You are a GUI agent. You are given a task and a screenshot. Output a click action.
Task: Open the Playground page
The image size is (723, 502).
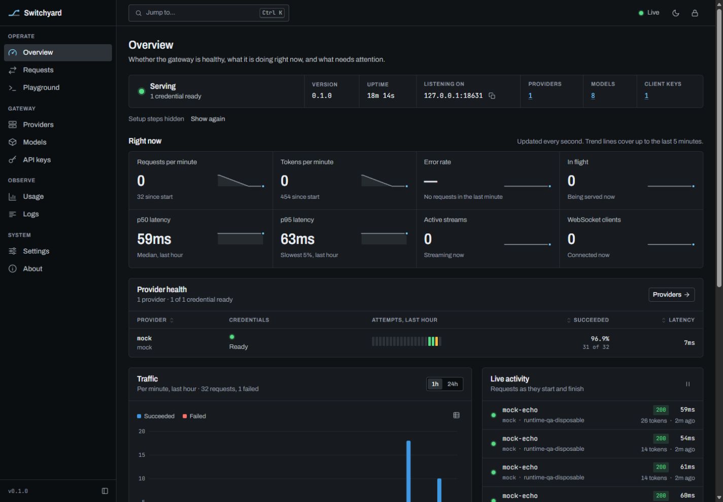58,88
